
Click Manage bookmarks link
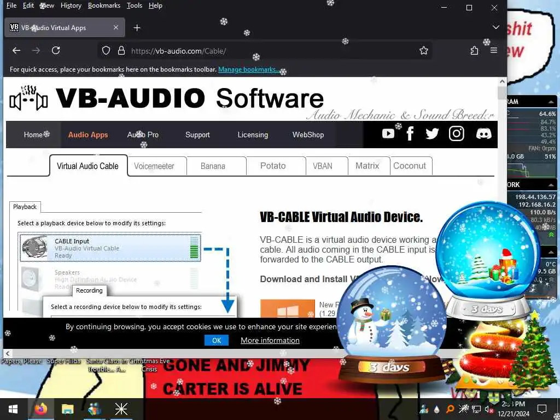(249, 69)
